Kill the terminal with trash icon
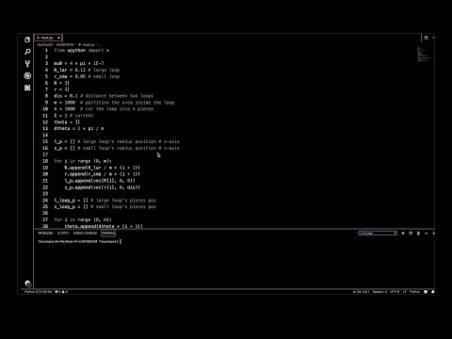The width and height of the screenshot is (452, 339). [418, 234]
